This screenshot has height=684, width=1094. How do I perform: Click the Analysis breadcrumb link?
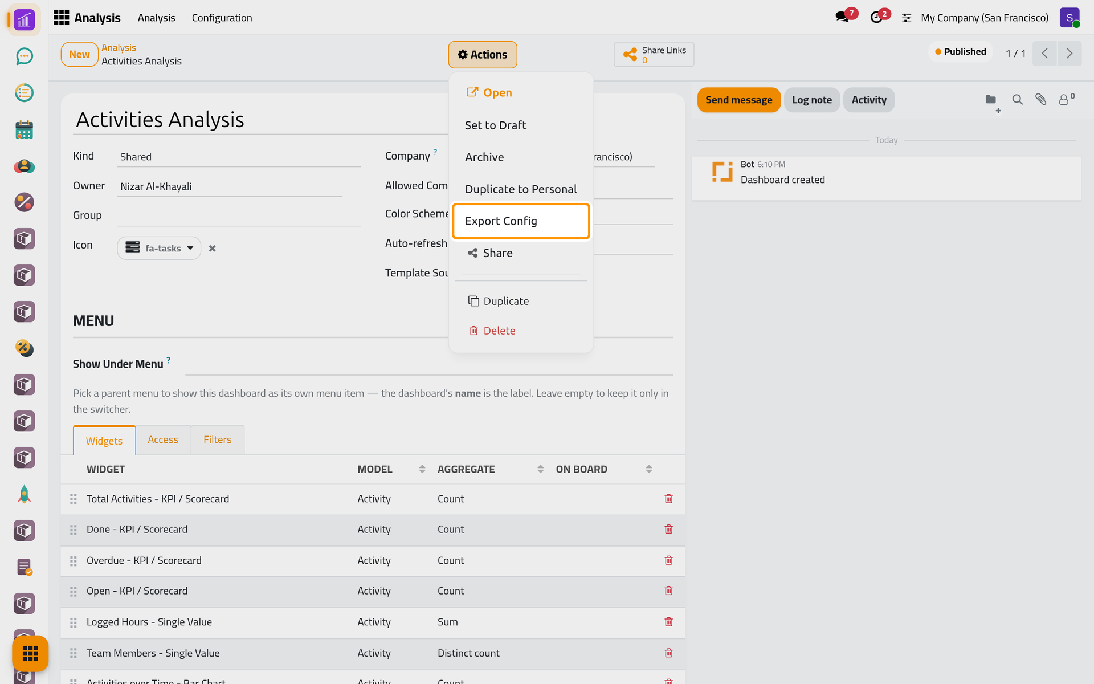point(119,47)
